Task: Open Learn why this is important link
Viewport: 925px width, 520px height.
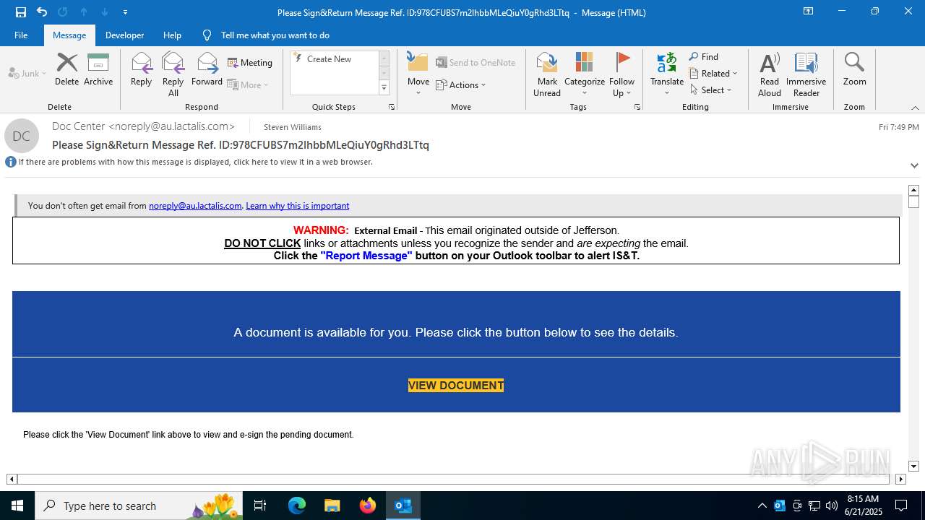Action: point(298,206)
